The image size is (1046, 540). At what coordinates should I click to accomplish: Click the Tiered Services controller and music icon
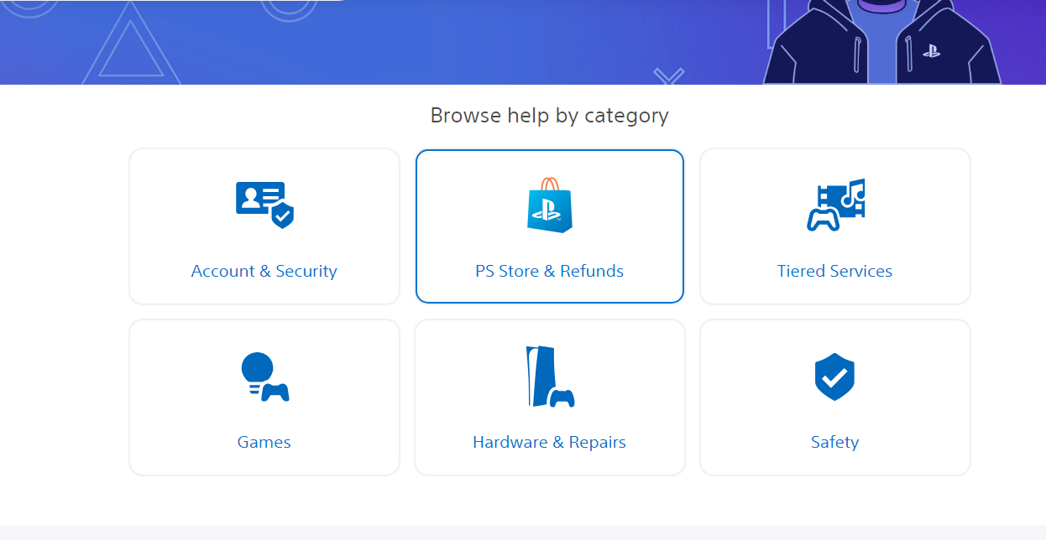(835, 205)
